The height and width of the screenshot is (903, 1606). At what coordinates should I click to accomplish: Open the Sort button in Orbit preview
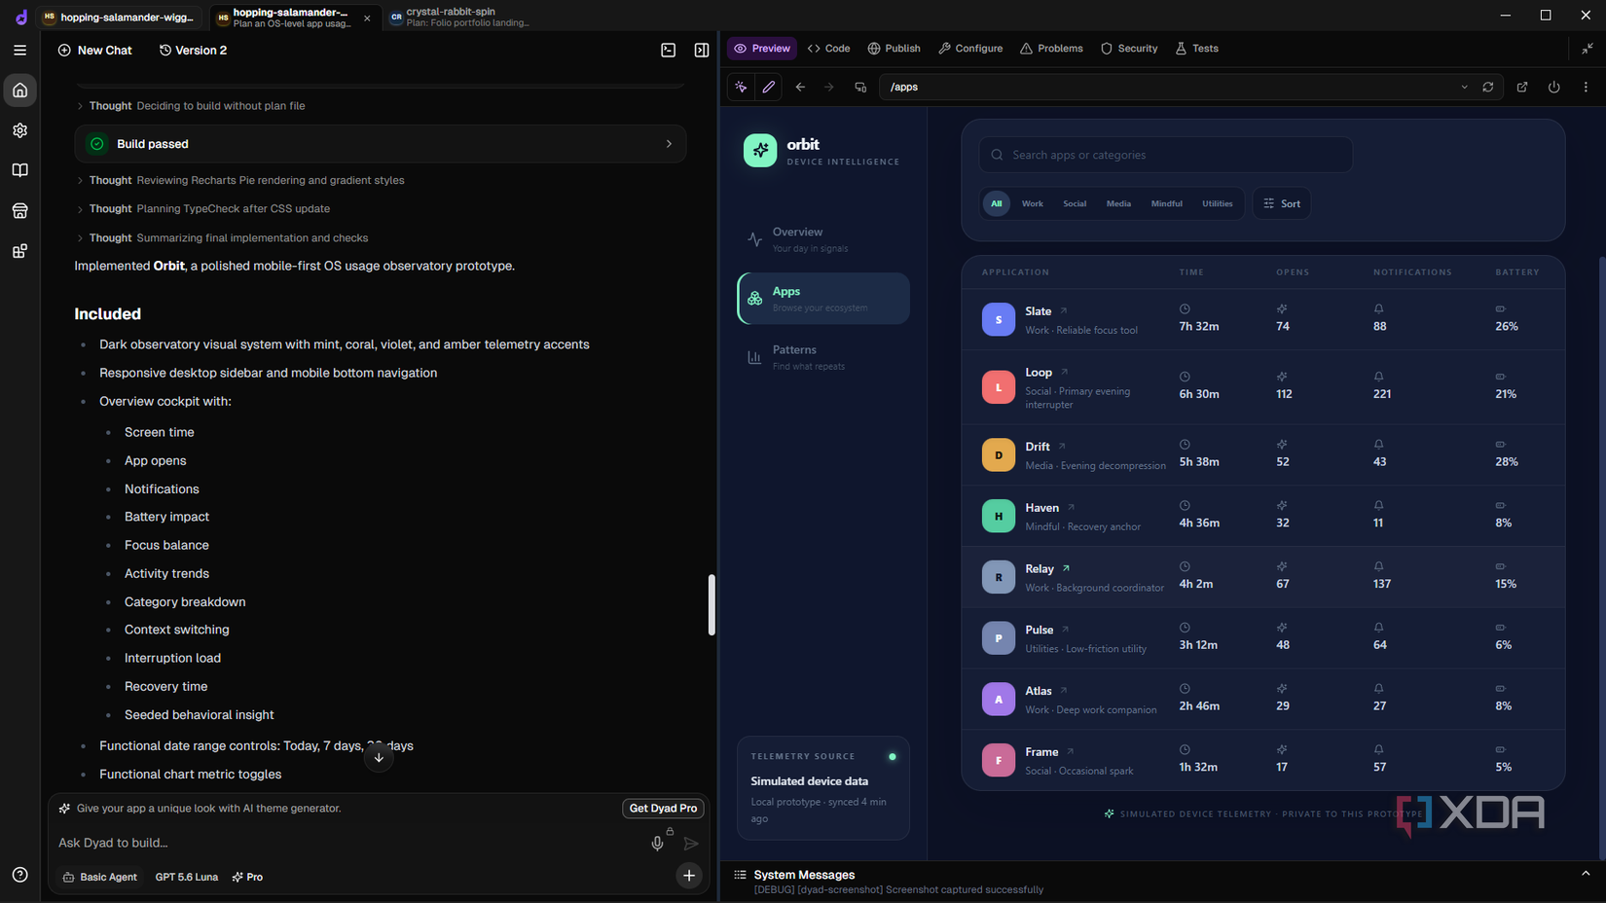1282,203
